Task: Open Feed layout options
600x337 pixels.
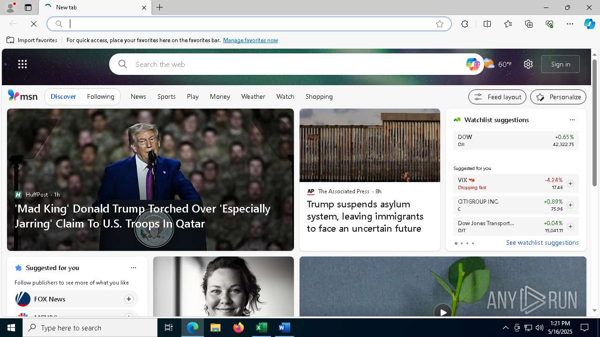Action: click(497, 97)
